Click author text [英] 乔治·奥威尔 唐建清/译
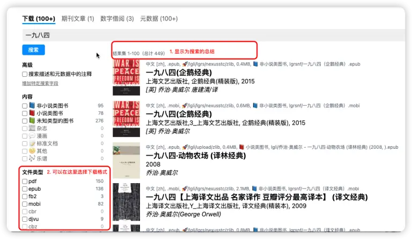This screenshot has width=412, height=239. (182, 90)
